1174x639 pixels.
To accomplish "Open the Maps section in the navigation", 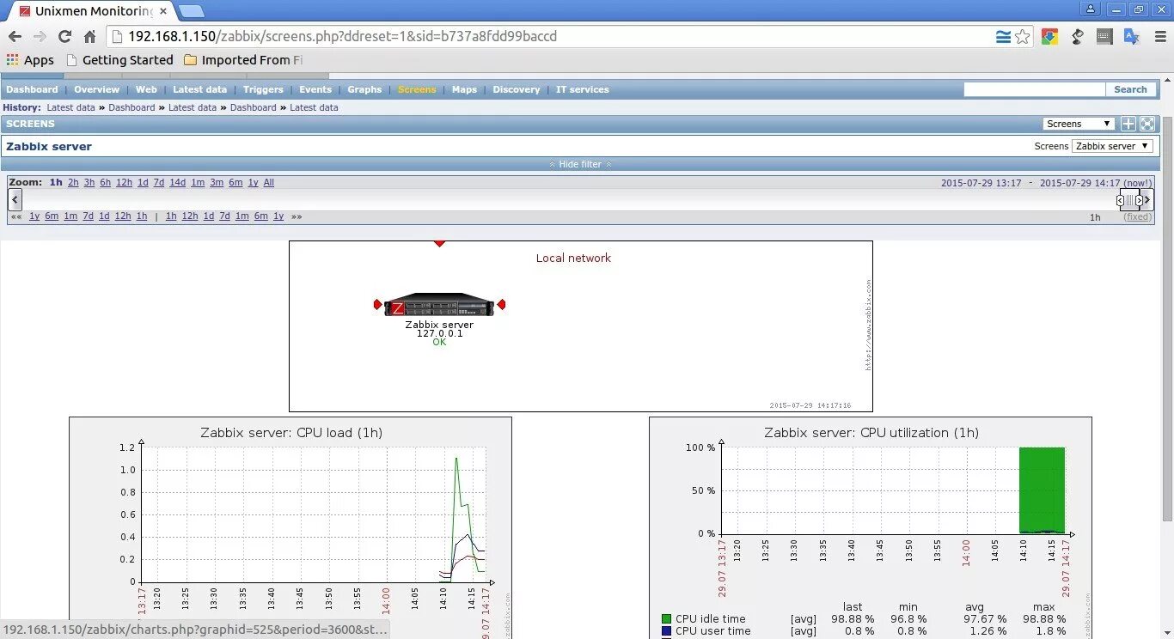I will coord(464,89).
